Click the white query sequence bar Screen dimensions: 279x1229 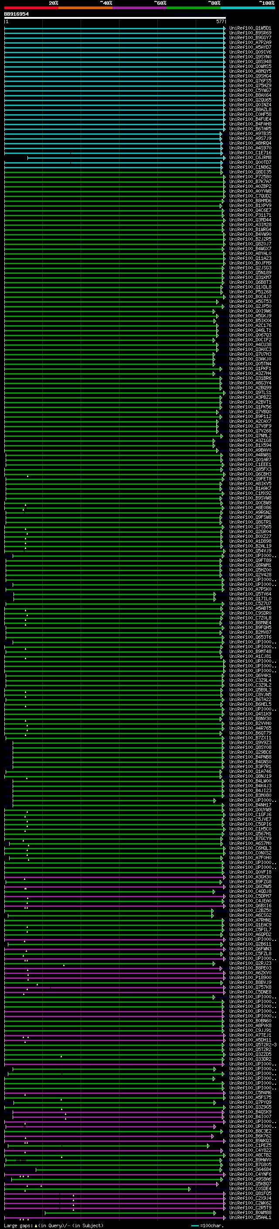(x=115, y=17)
